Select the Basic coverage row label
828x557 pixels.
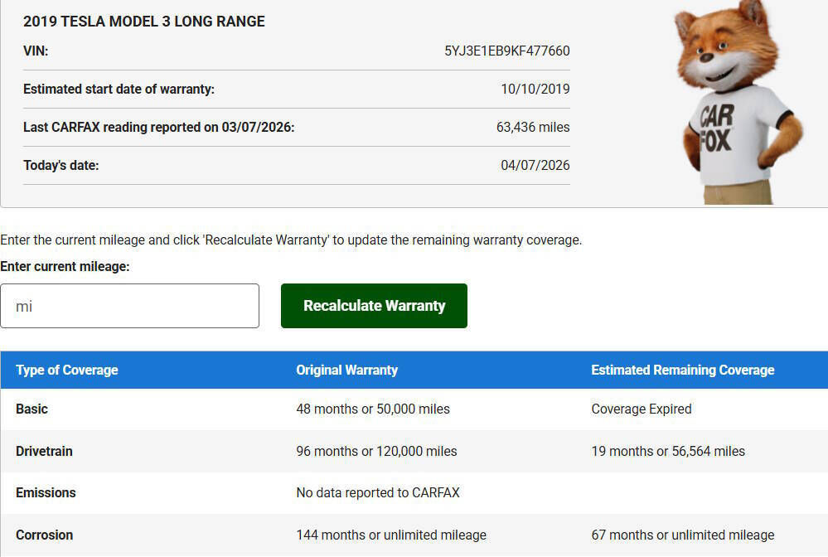pyautogui.click(x=32, y=409)
